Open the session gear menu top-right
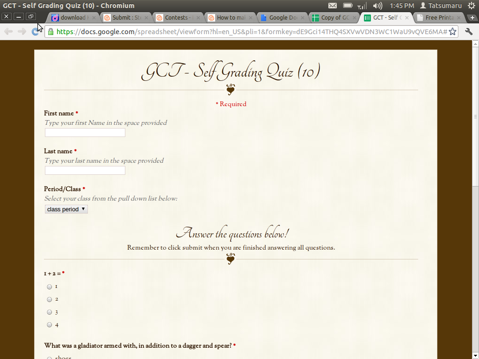 click(x=472, y=6)
